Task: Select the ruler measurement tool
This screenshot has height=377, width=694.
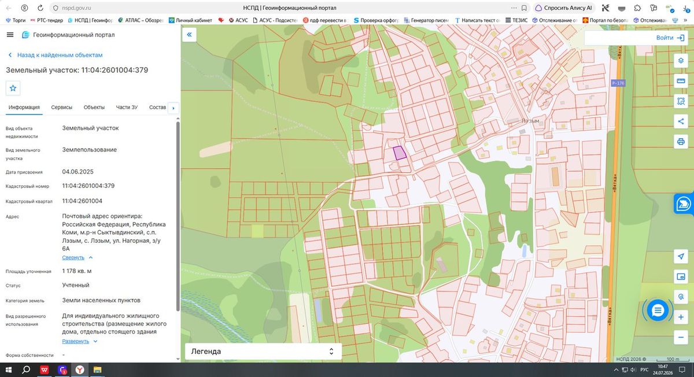Action: 681,81
